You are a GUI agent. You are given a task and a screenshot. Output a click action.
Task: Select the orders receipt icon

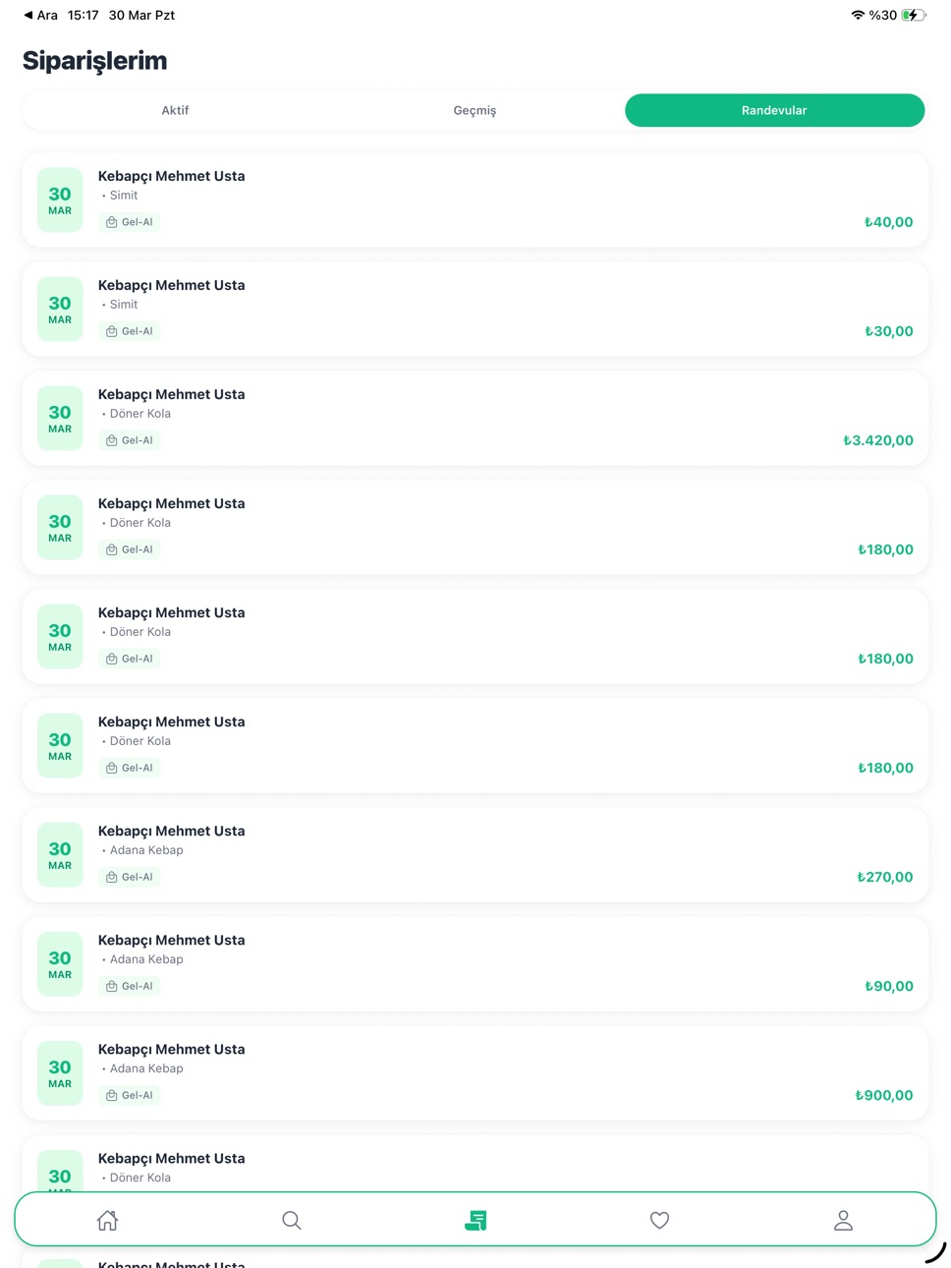[475, 1220]
